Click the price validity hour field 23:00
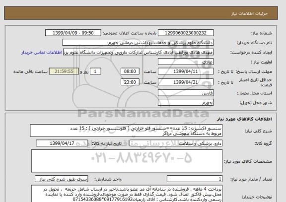This screenshot has height=202, width=286. [130, 82]
